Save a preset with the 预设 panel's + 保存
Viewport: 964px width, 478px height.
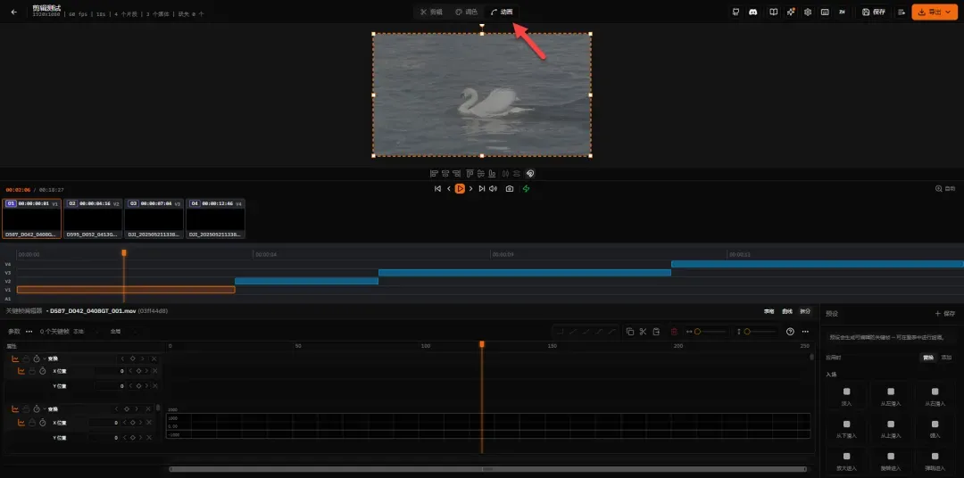945,313
